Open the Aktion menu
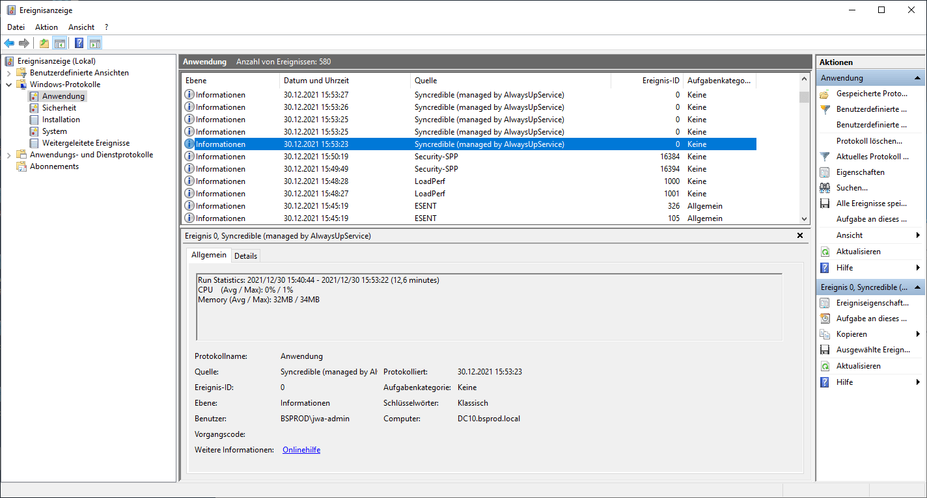Screen dimensions: 927x498 click(46, 27)
